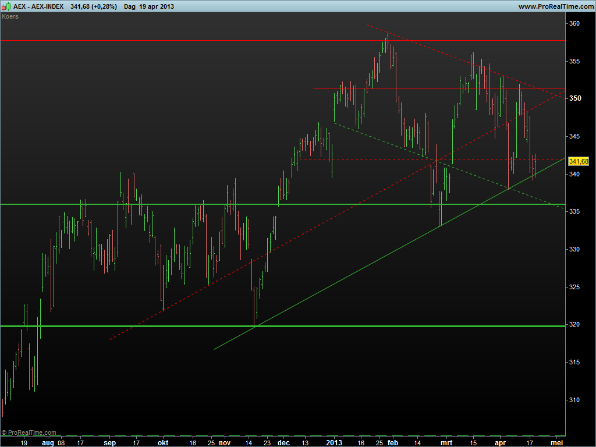
Task: Select the 'aug' marker on the time axis
Action: click(x=48, y=442)
